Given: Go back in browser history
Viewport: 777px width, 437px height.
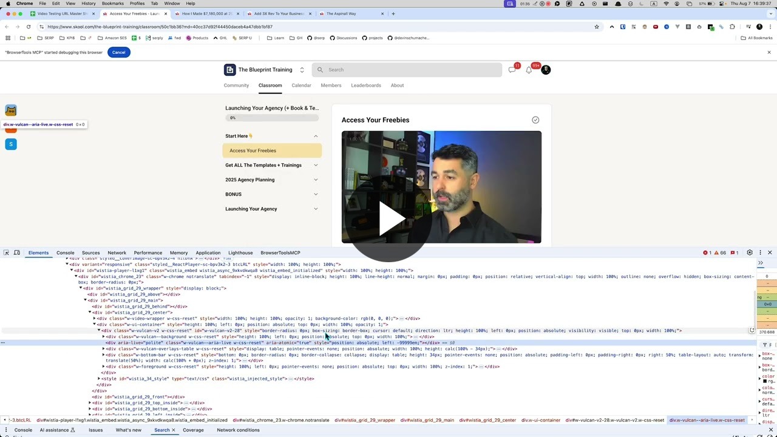Looking at the screenshot, I should 7,27.
